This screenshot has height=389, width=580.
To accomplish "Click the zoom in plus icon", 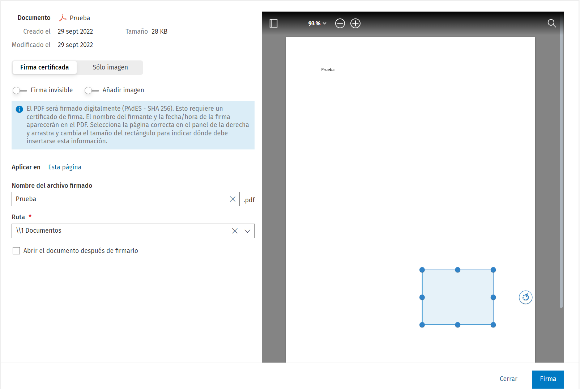I will pyautogui.click(x=355, y=24).
